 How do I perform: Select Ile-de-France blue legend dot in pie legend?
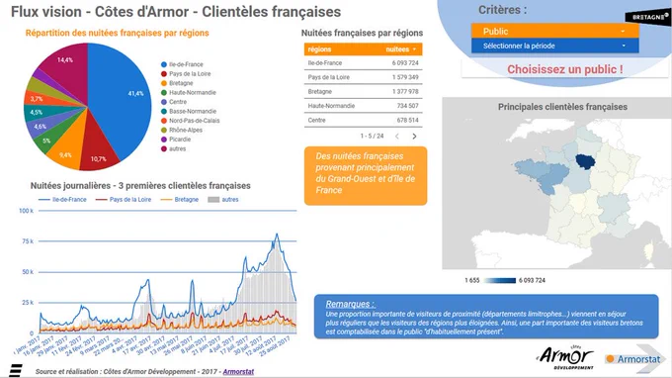coord(164,64)
